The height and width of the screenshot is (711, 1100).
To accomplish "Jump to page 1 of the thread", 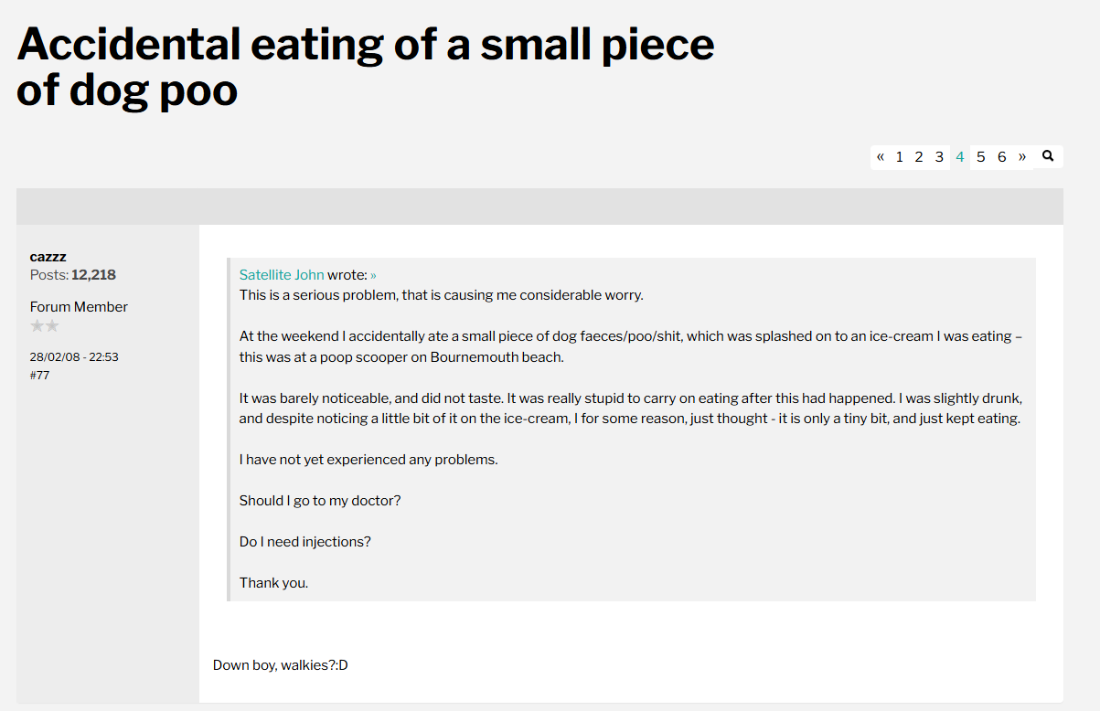I will coord(900,157).
